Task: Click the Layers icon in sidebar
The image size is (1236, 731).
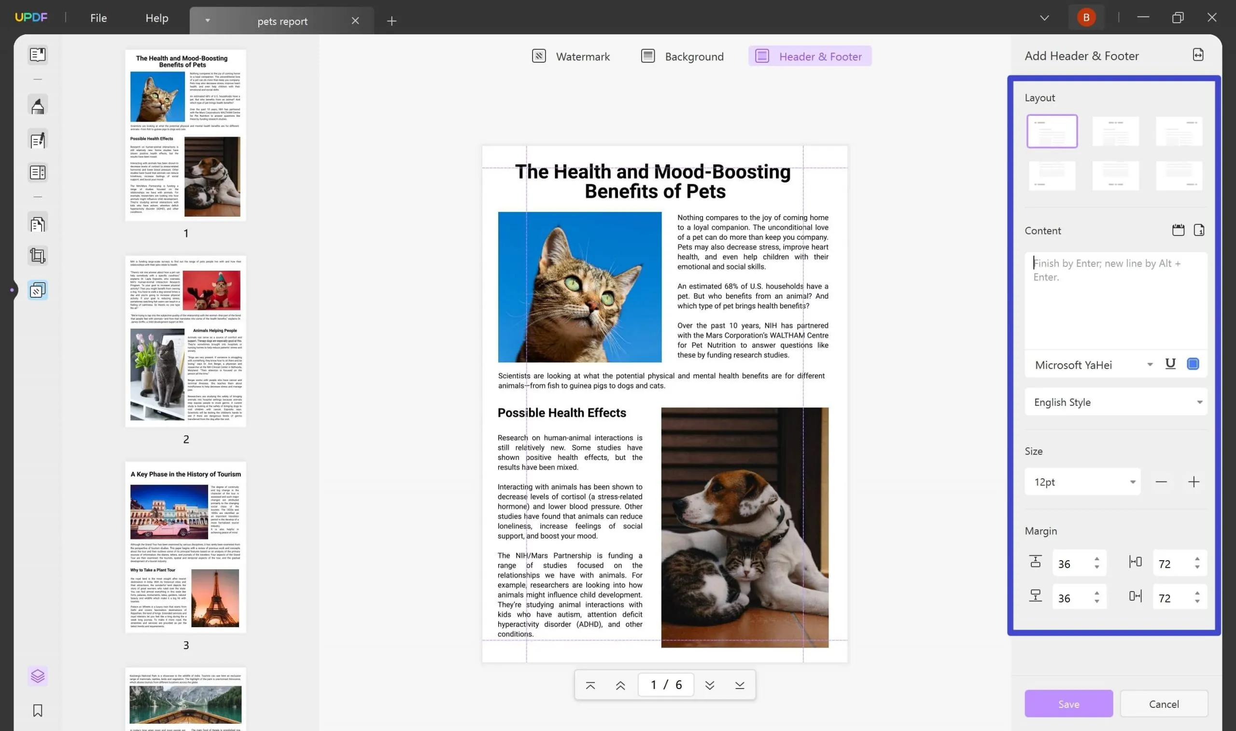Action: pyautogui.click(x=38, y=676)
